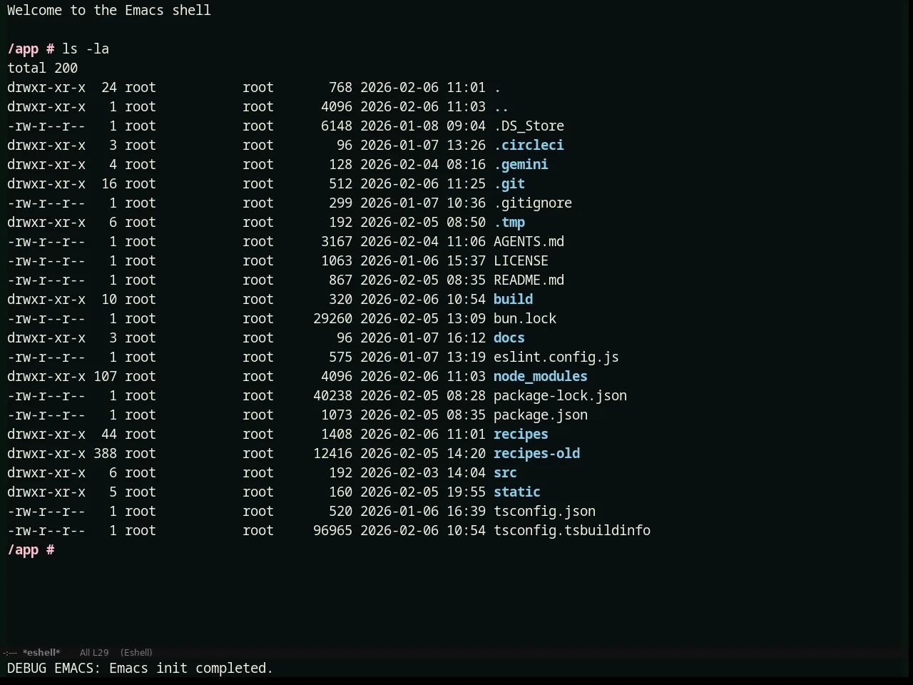Click the LICENSE file name

[x=521, y=260]
